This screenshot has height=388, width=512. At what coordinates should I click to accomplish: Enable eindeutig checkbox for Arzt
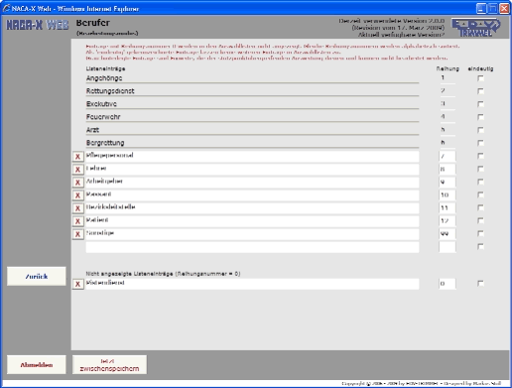[x=480, y=130]
